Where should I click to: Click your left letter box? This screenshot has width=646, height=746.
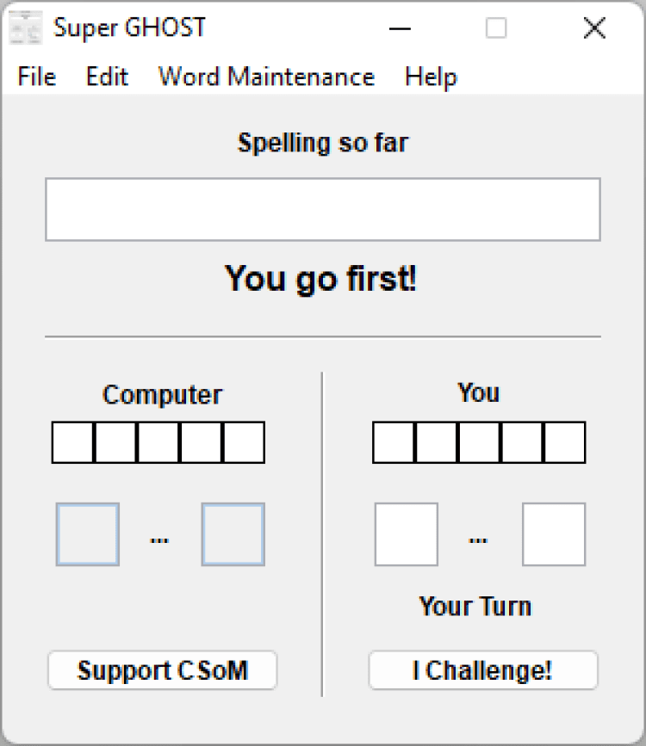[406, 534]
